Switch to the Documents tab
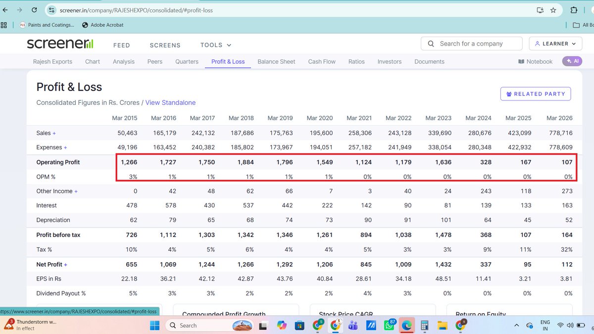The width and height of the screenshot is (594, 334). tap(429, 62)
